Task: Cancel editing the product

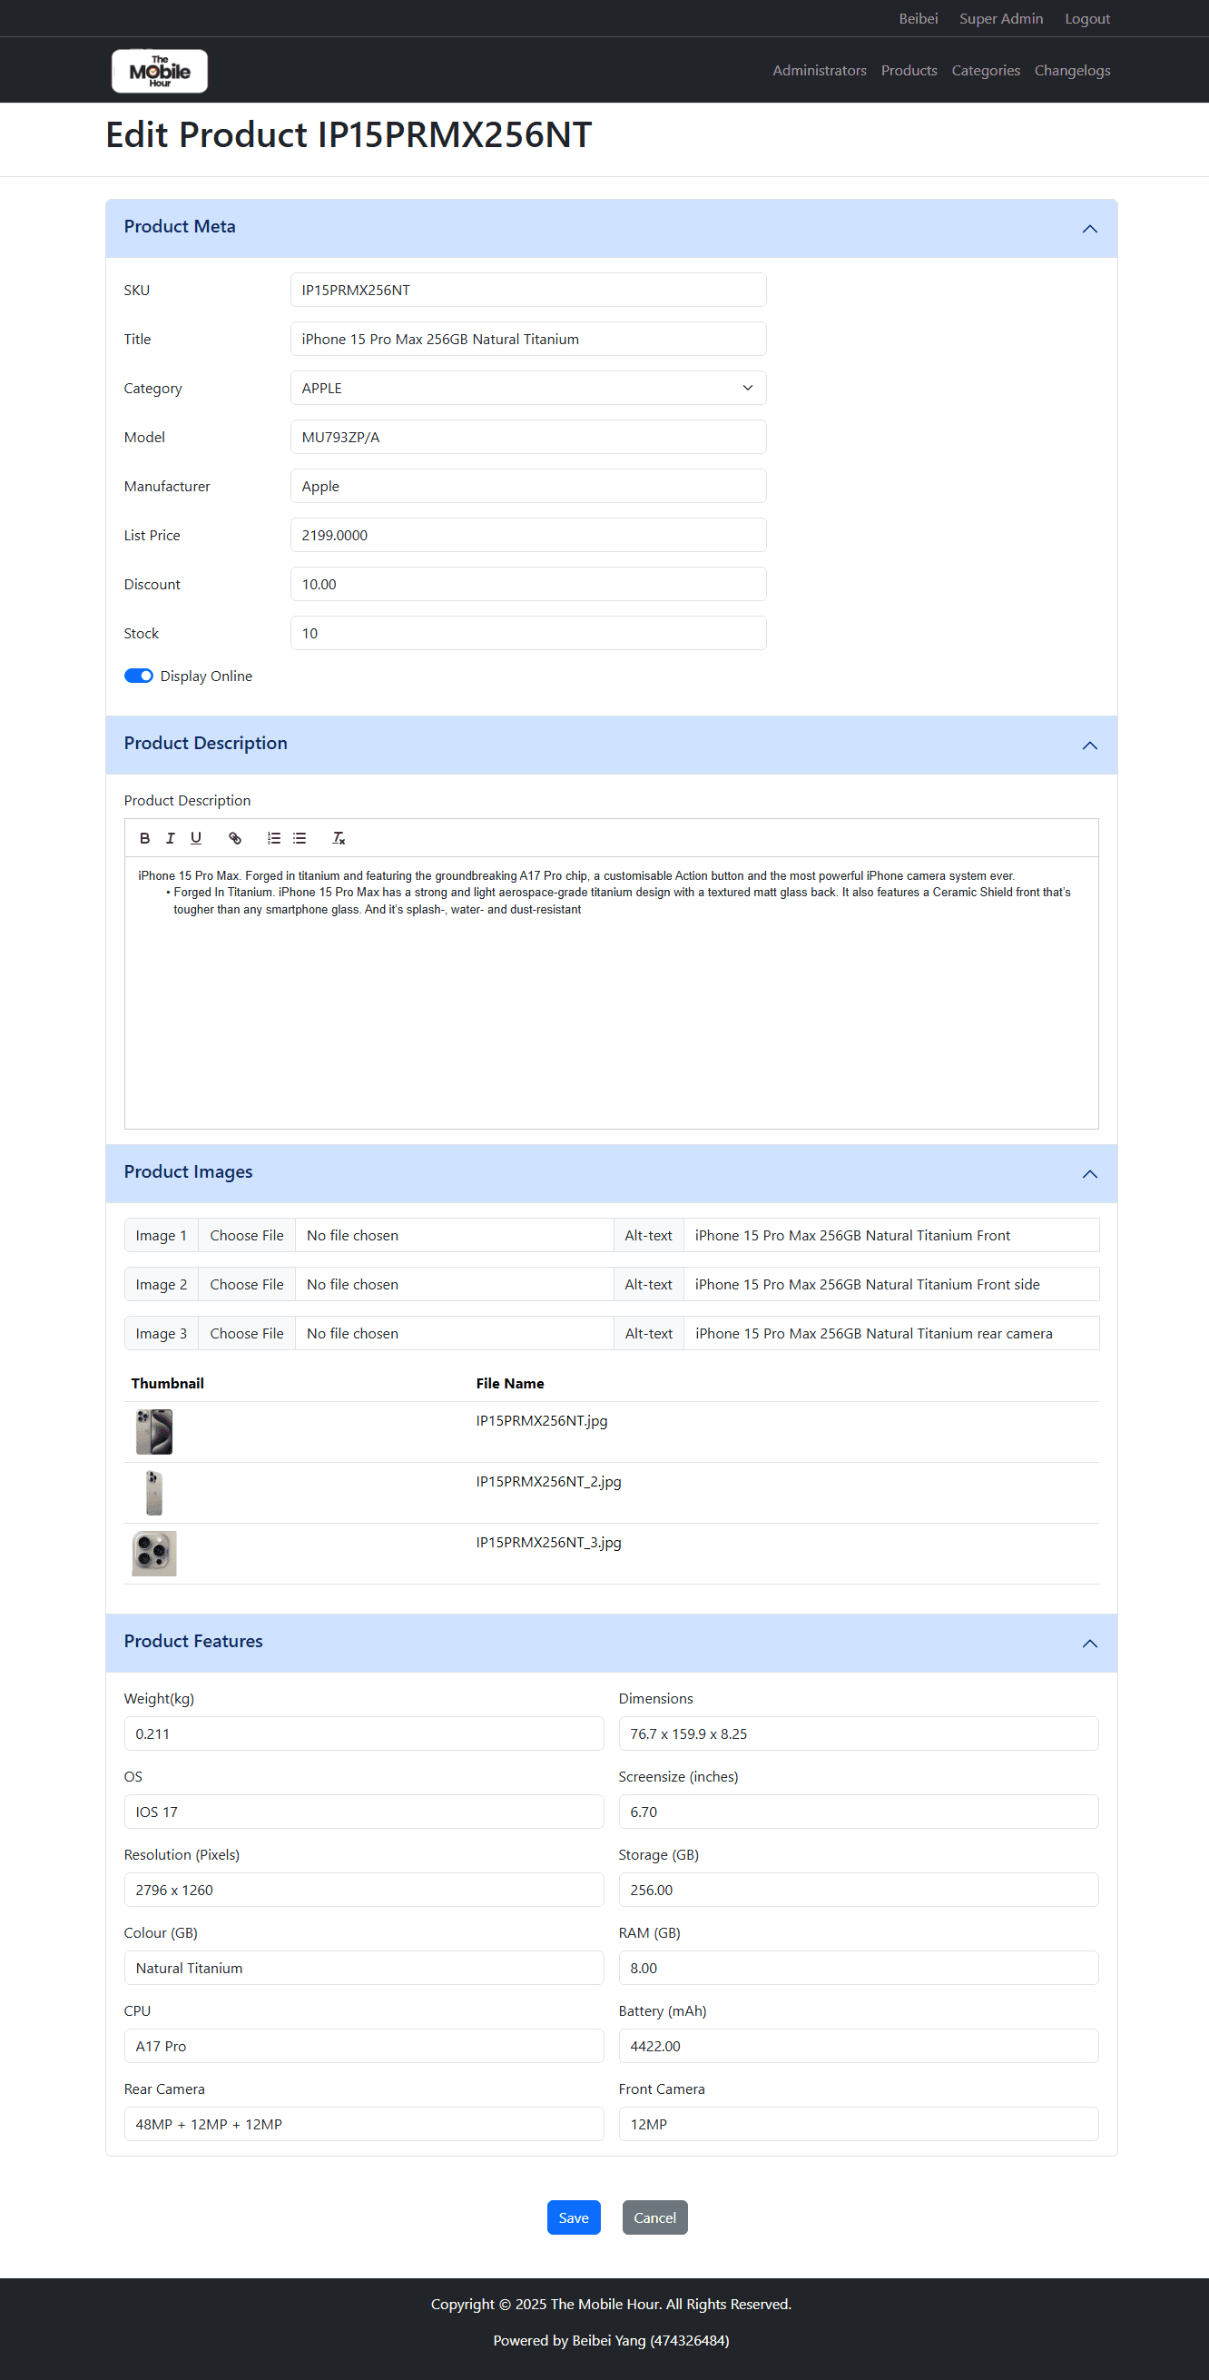Action: point(654,2217)
